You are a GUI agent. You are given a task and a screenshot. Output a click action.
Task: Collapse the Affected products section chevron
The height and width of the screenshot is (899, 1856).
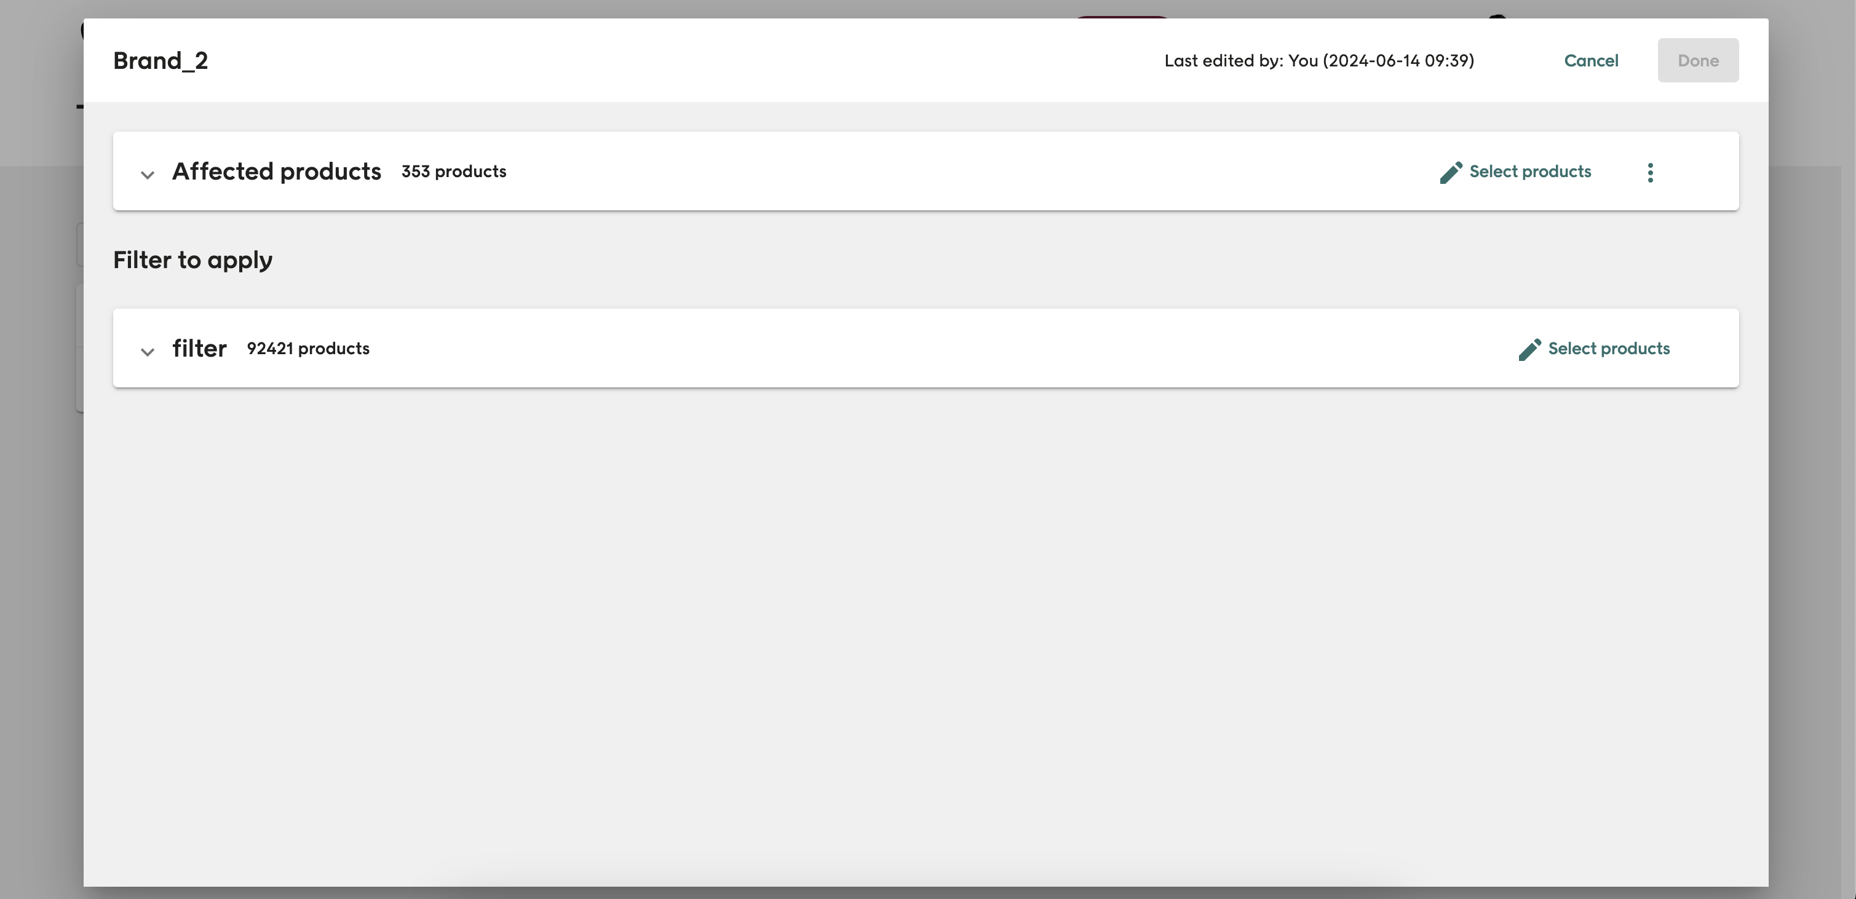click(147, 174)
